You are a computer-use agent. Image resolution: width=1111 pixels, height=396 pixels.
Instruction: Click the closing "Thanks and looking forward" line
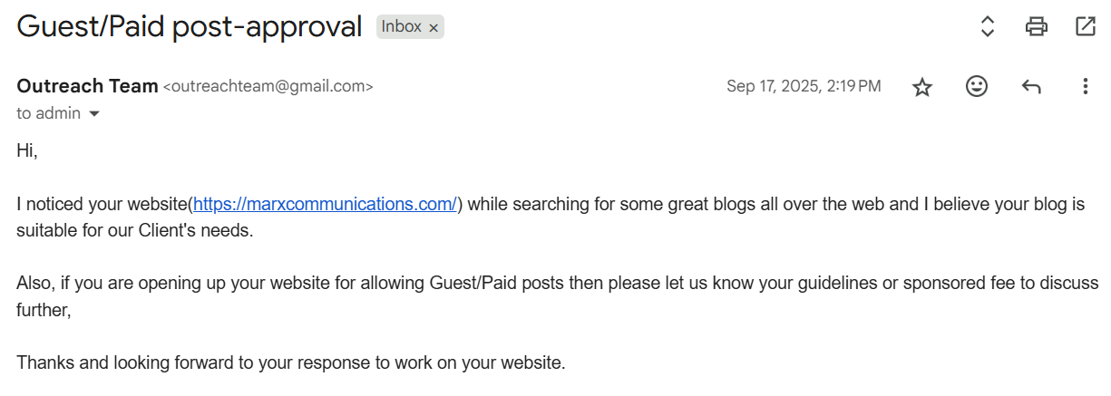[290, 363]
